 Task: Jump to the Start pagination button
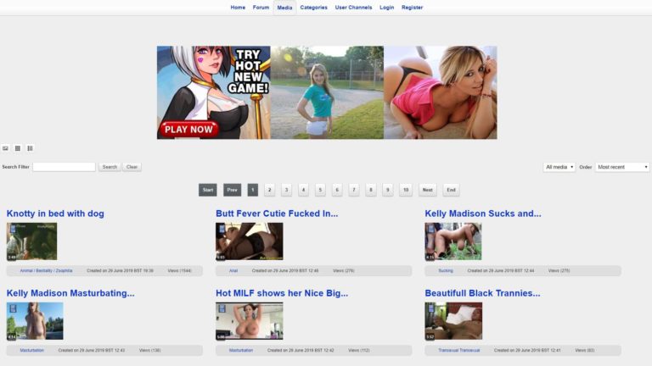pyautogui.click(x=208, y=190)
